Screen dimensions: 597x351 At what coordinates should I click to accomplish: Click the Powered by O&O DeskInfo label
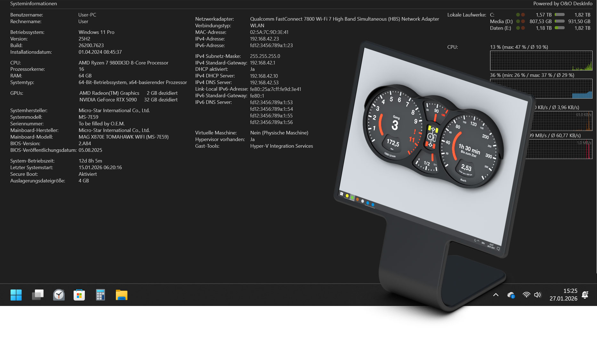562,4
